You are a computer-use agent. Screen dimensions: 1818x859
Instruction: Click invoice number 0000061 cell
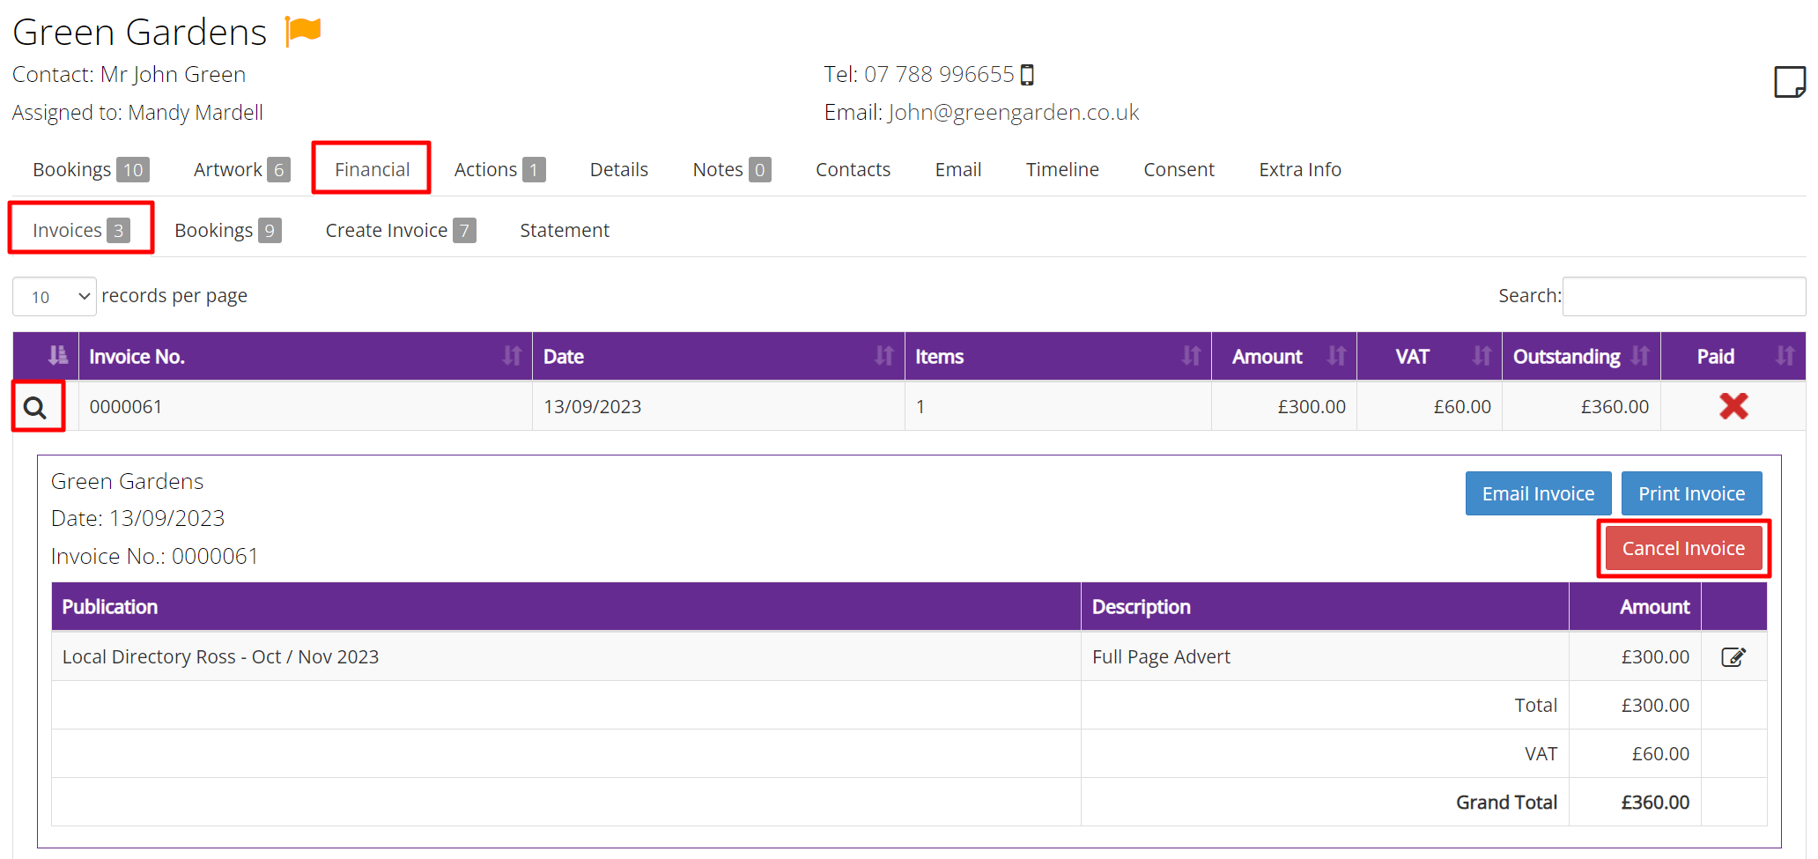[305, 406]
